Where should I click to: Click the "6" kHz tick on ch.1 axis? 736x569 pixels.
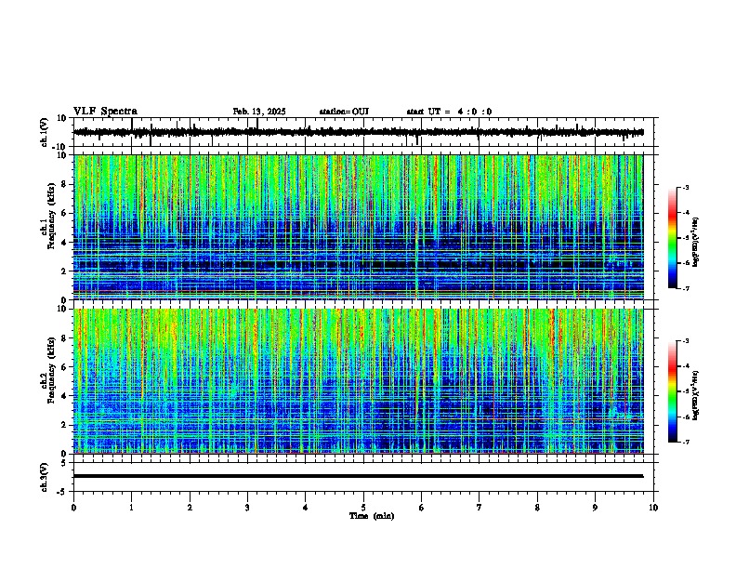(x=65, y=213)
